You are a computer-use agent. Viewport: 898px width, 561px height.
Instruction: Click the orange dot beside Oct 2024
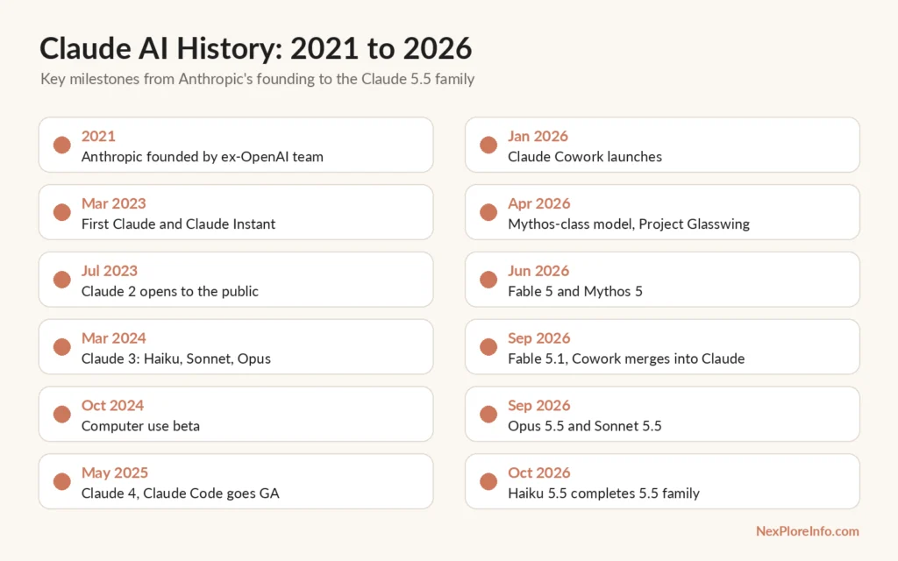[62, 414]
